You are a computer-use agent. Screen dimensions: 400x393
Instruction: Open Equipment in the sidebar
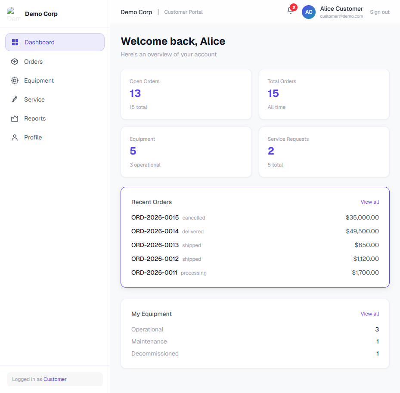(x=55, y=80)
